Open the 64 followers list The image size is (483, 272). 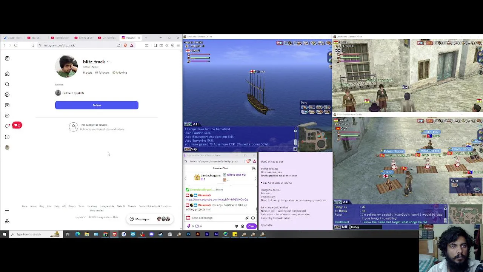coord(102,73)
